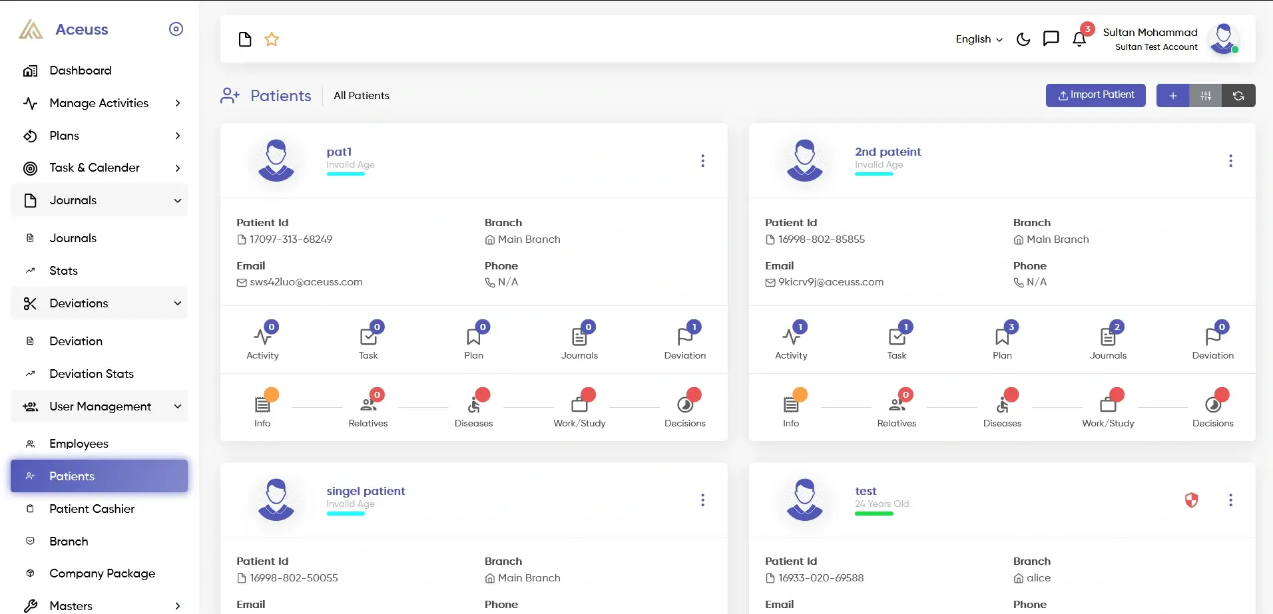Go to Patient Cashier in sidebar
This screenshot has height=614, width=1273.
click(92, 509)
